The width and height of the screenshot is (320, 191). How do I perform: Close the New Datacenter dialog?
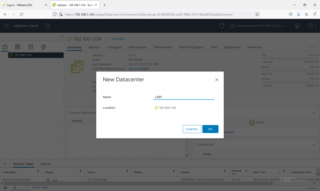tap(217, 80)
